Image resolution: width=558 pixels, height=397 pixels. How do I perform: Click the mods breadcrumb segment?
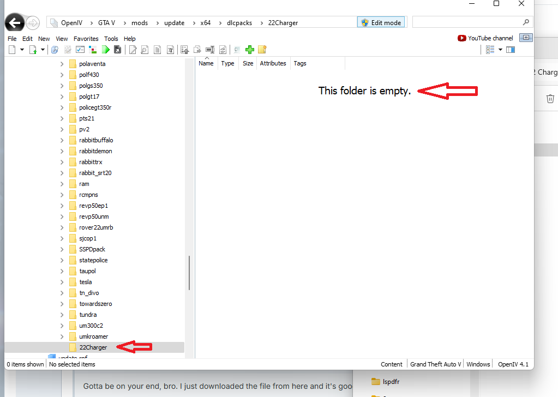pyautogui.click(x=140, y=23)
